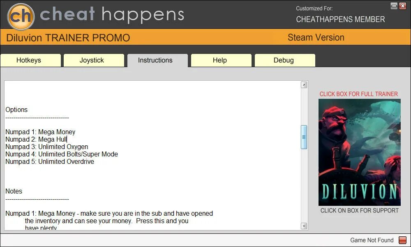Click the red Game Not Found indicator
The width and height of the screenshot is (411, 247).
pyautogui.click(x=402, y=240)
